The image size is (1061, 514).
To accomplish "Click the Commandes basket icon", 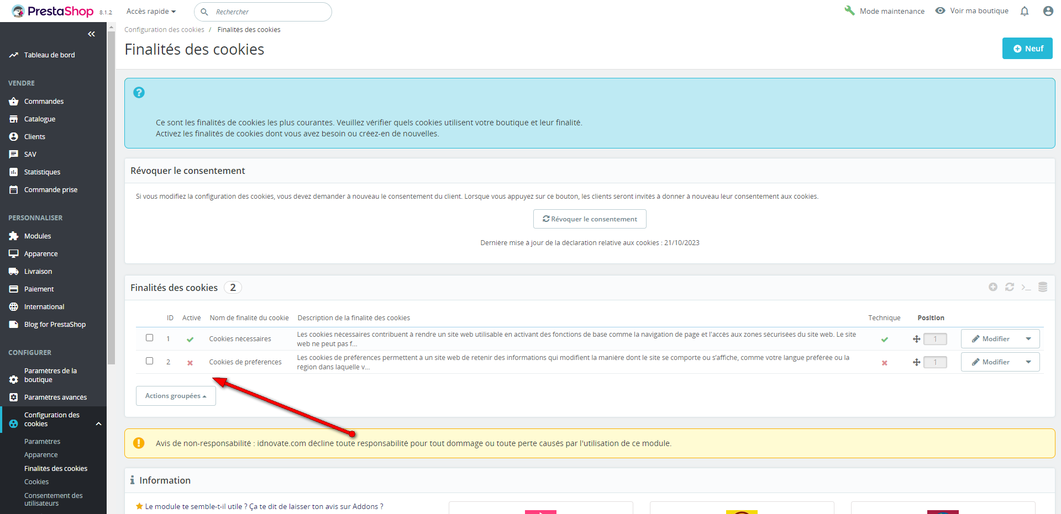I will point(14,102).
